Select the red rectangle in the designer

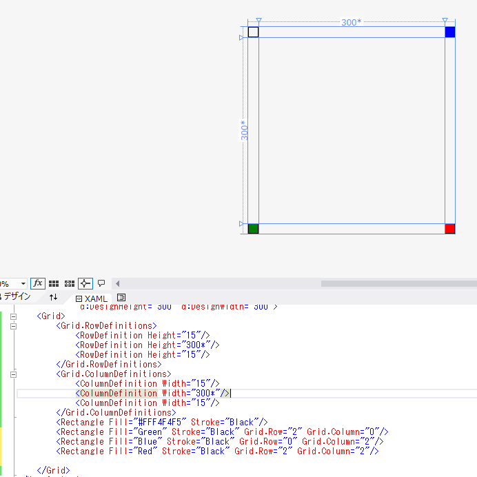pyautogui.click(x=450, y=229)
